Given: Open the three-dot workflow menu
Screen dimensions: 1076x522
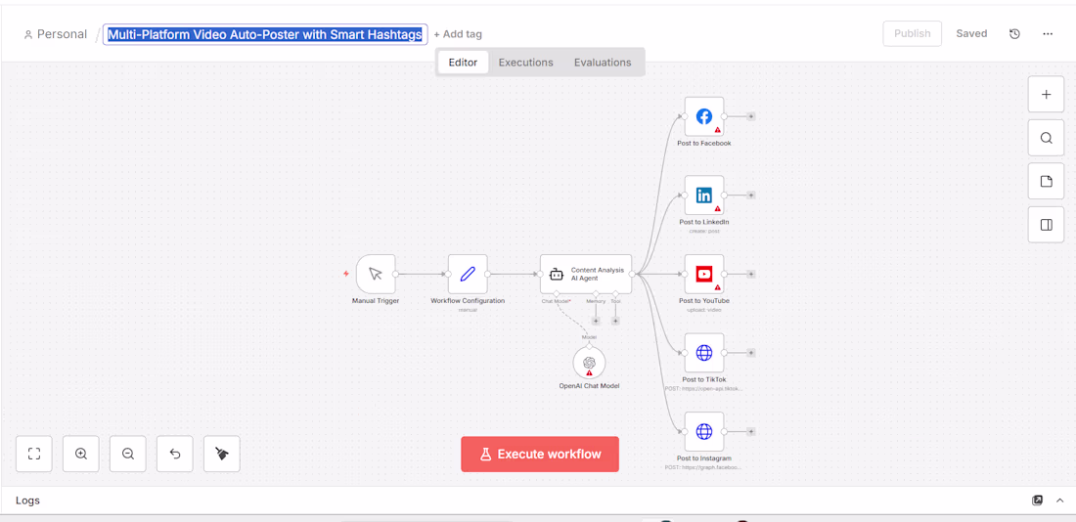Looking at the screenshot, I should pyautogui.click(x=1048, y=33).
